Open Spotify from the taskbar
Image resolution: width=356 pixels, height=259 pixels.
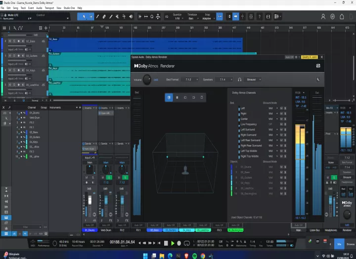coord(195,256)
